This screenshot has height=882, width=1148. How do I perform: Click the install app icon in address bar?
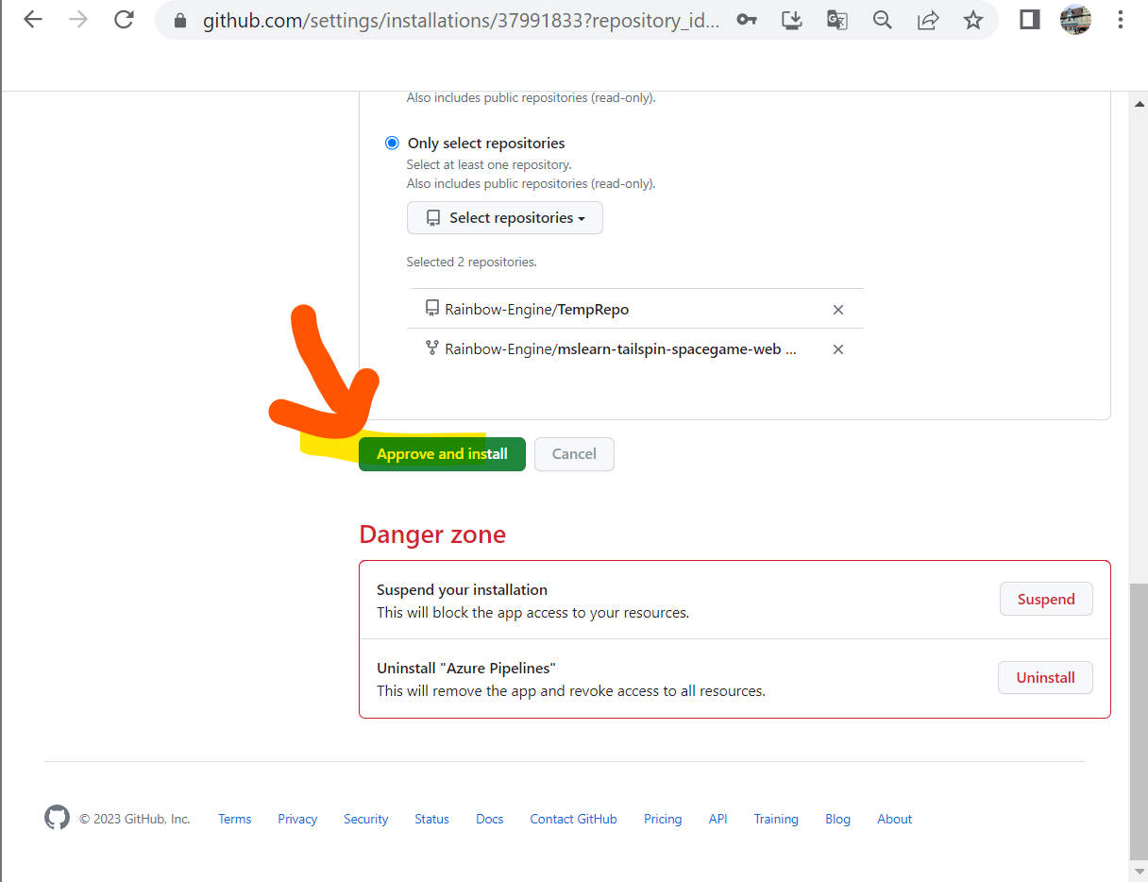point(792,20)
